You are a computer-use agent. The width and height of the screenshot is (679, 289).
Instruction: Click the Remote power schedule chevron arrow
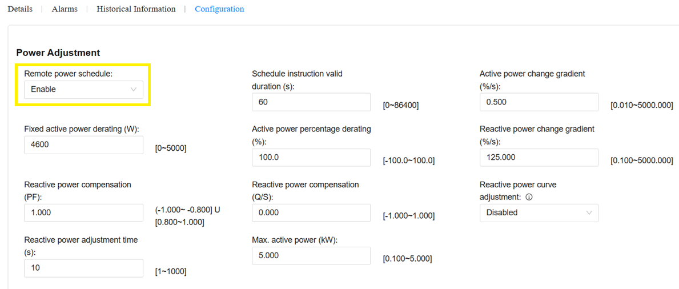pyautogui.click(x=134, y=90)
